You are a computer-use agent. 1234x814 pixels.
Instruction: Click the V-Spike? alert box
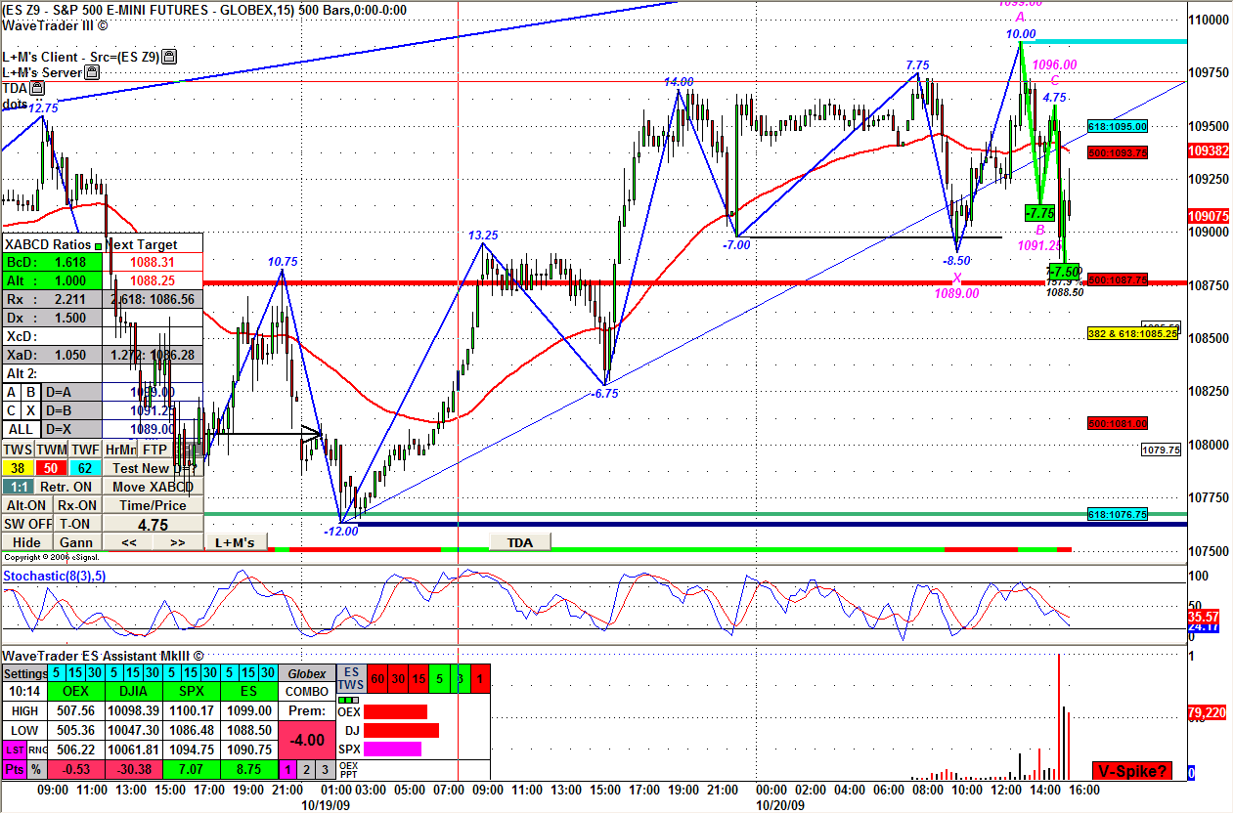pyautogui.click(x=1130, y=771)
